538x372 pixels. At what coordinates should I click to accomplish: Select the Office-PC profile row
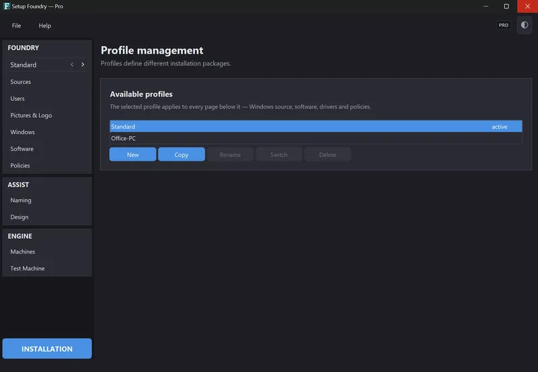(x=315, y=139)
